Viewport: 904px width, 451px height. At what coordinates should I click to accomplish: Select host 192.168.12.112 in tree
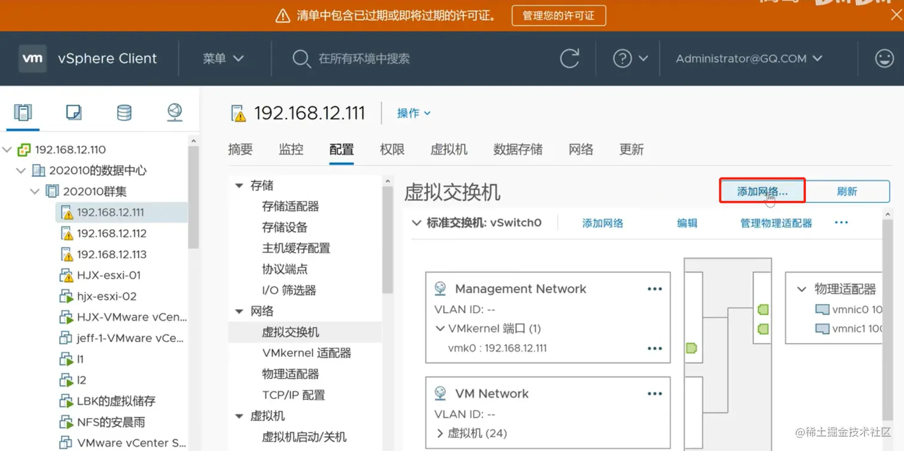click(111, 233)
